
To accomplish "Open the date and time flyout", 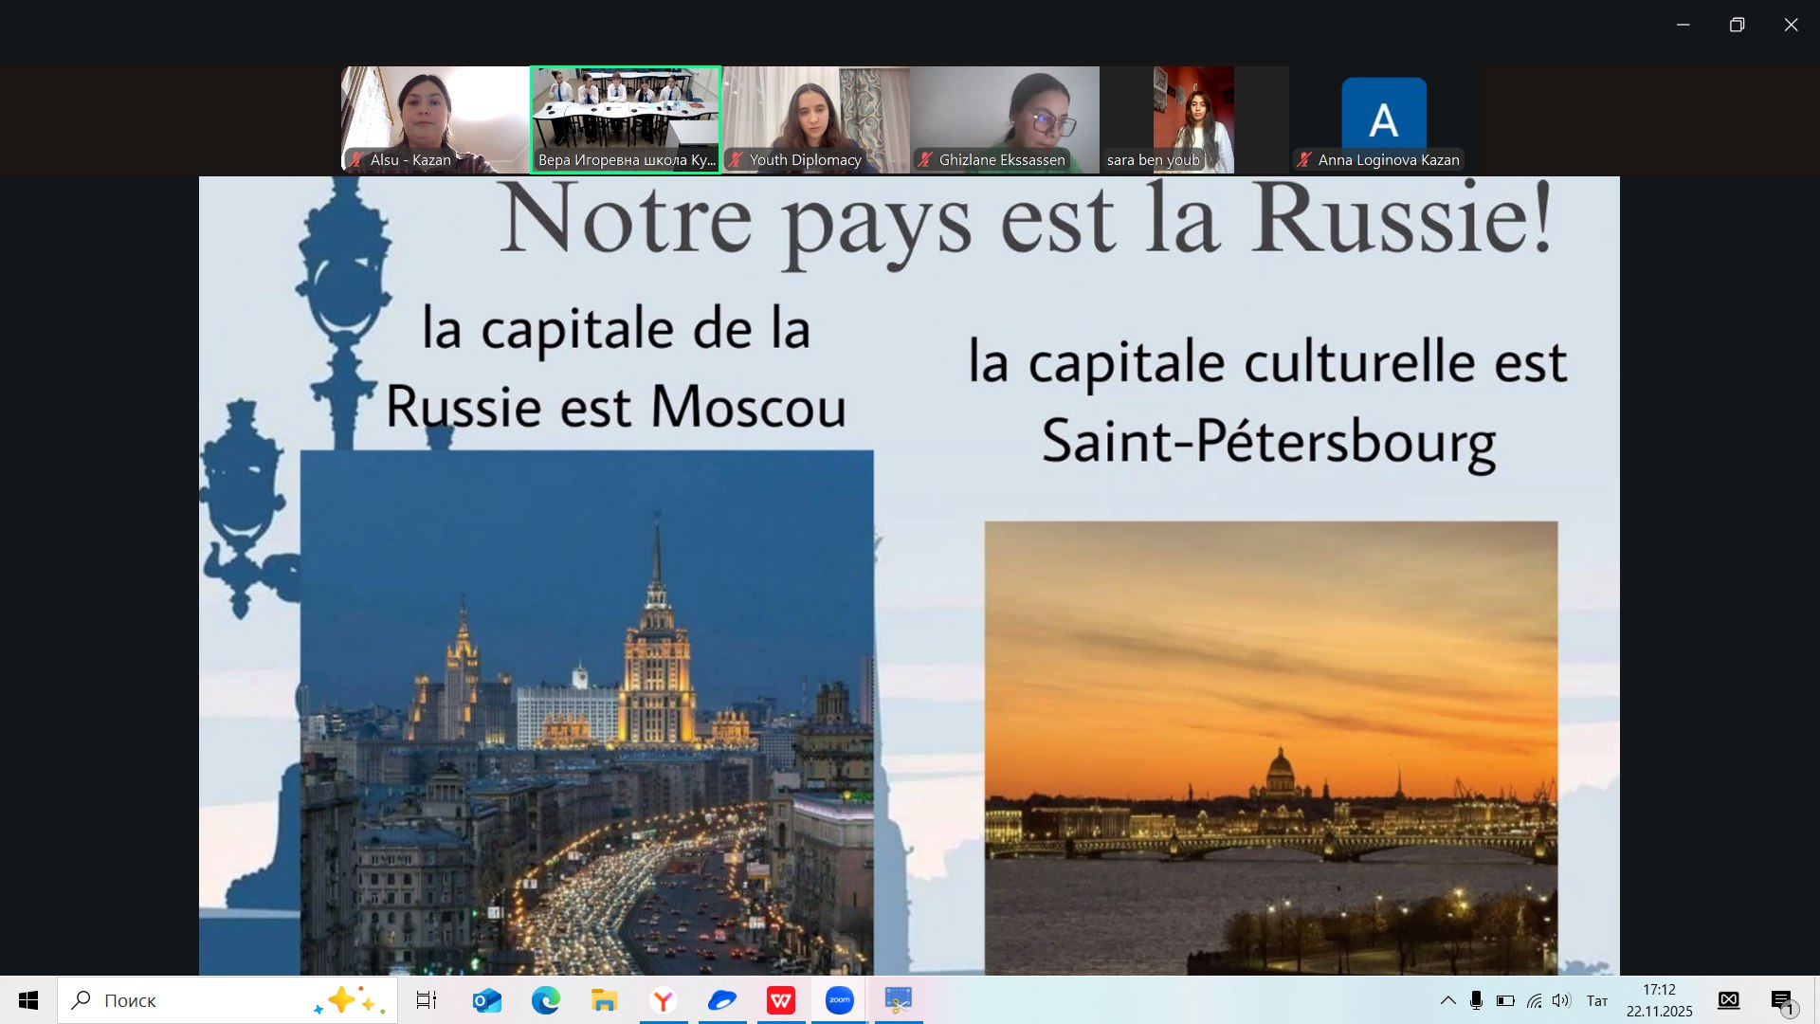I will [1659, 1000].
